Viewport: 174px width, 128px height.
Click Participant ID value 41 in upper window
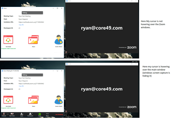(x=19, y=28)
